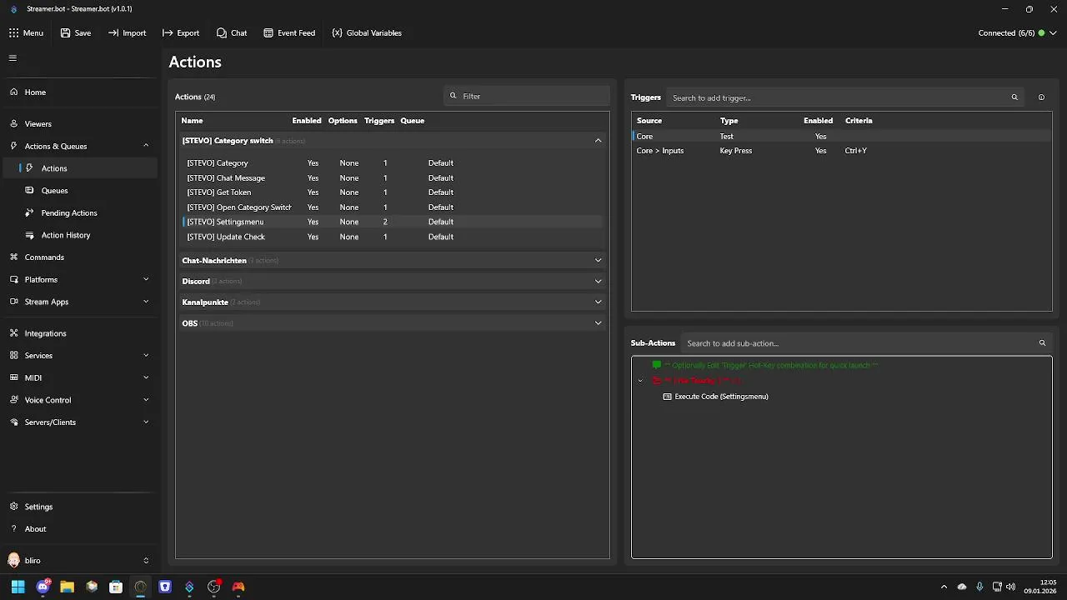Expand Voice Control sidebar section
Screen dimensions: 1067x600
[79, 400]
